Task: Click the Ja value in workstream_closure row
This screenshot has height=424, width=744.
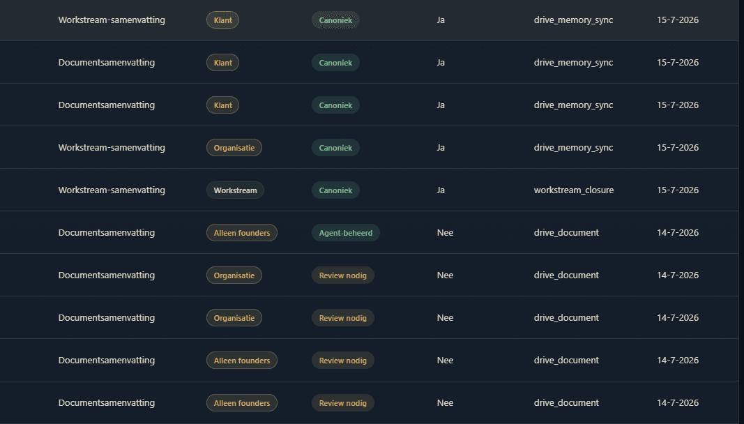Action: point(441,190)
